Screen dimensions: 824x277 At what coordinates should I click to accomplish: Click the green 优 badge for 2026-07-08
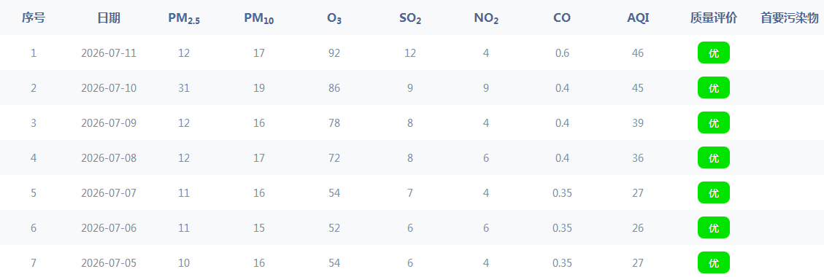tap(714, 157)
